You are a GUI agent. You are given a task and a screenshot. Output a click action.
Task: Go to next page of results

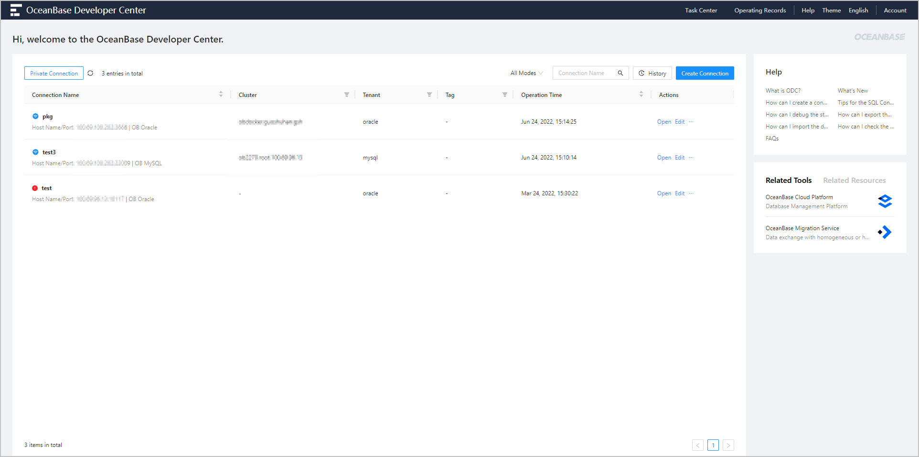(728, 445)
